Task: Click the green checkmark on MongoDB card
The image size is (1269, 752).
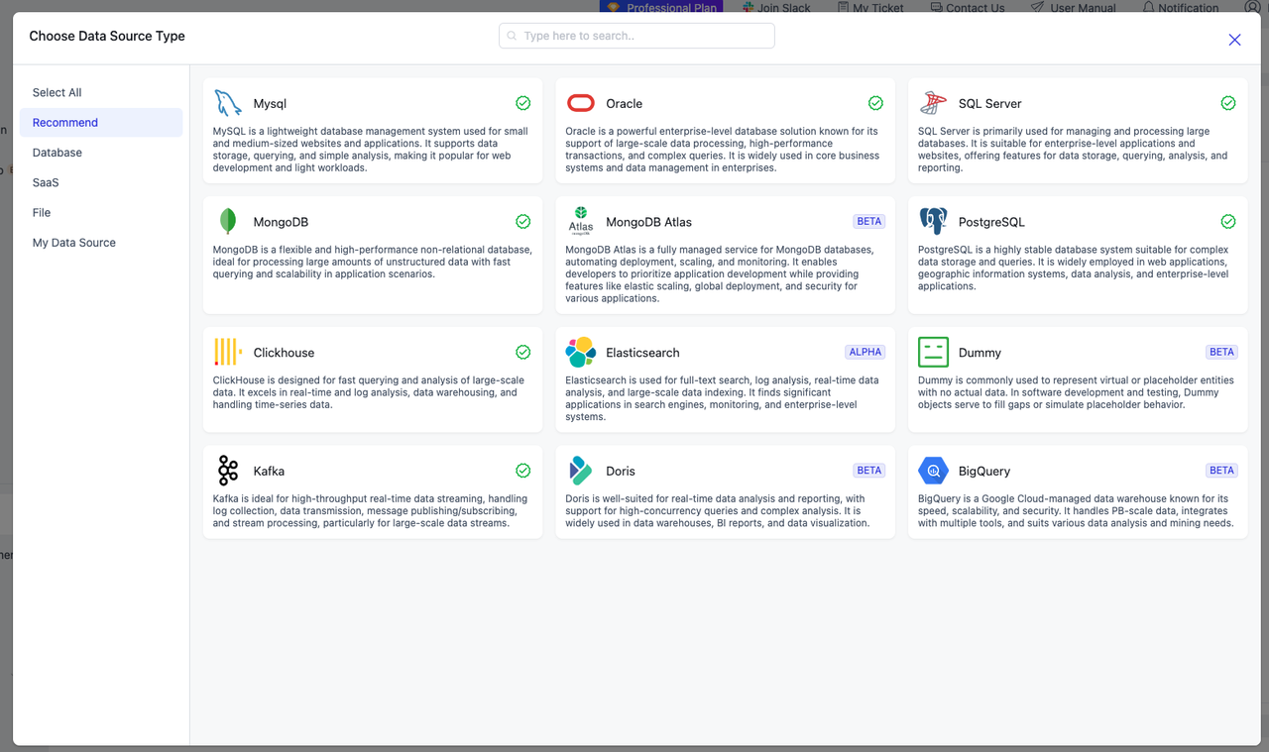Action: [x=522, y=222]
